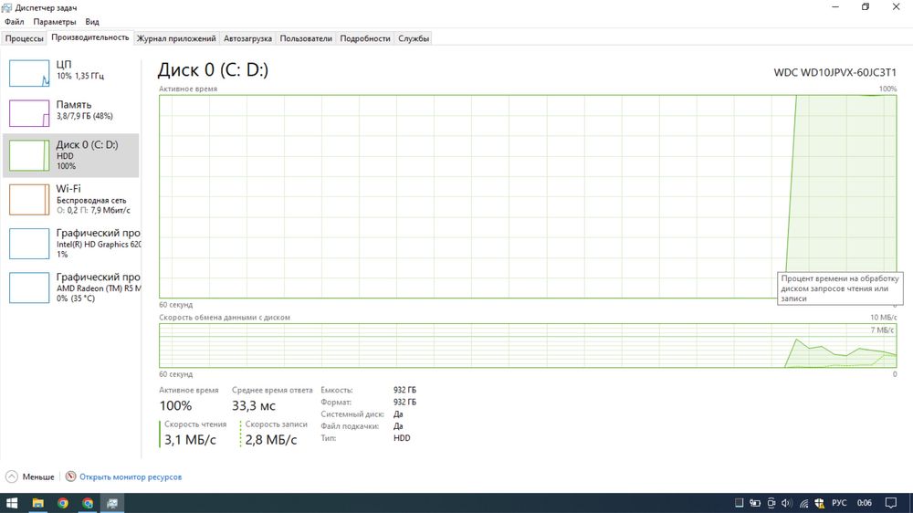Click the Емкость 932 ГБ value
This screenshot has width=913, height=513.
click(404, 390)
